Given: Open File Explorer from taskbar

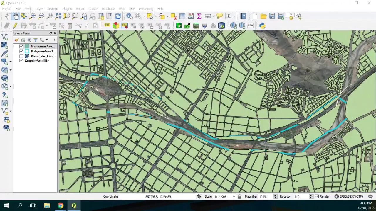Looking at the screenshot, I should click(47, 206).
